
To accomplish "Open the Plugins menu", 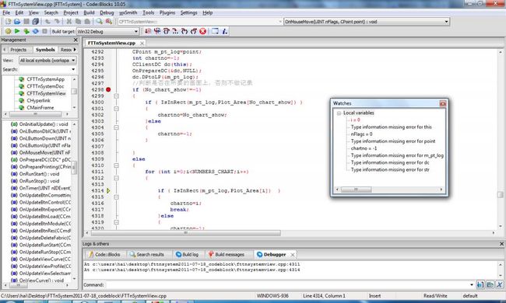I will coord(167,12).
